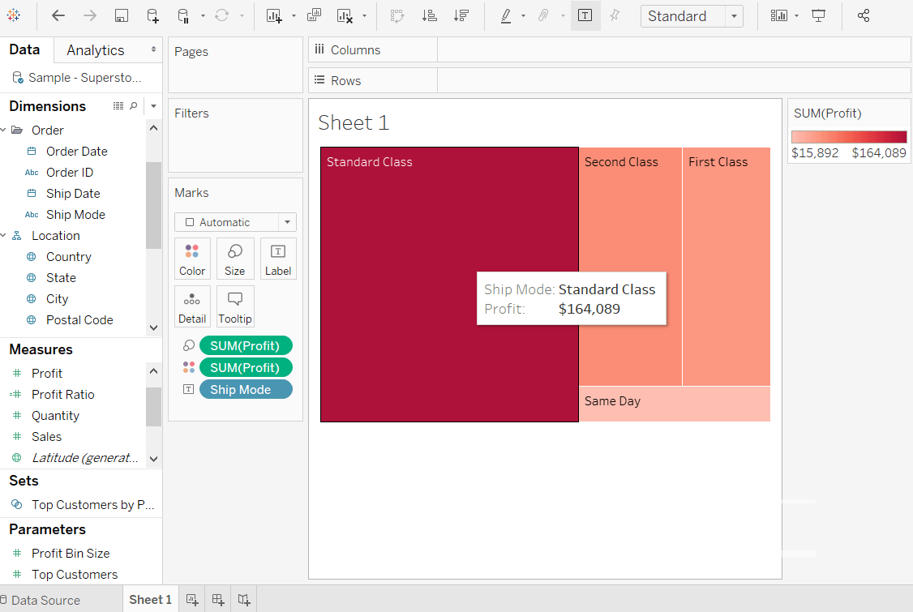This screenshot has width=913, height=612.
Task: Click the group members paperclip icon
Action: (543, 15)
